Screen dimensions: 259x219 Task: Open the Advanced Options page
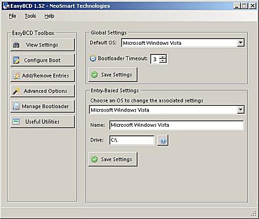(x=43, y=91)
